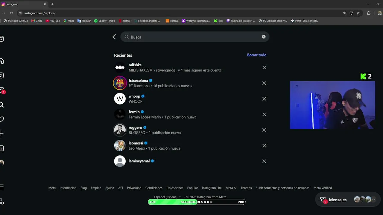Remove lamineyamal from recent searches
Viewport: 383px width, 215px height.
pos(264,161)
